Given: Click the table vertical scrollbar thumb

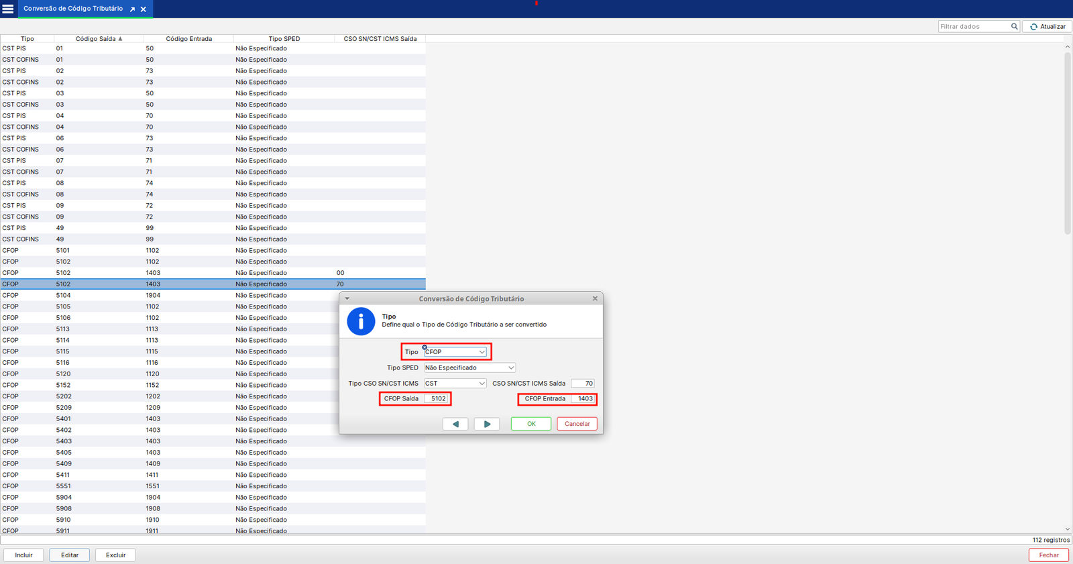Looking at the screenshot, I should pyautogui.click(x=1068, y=143).
